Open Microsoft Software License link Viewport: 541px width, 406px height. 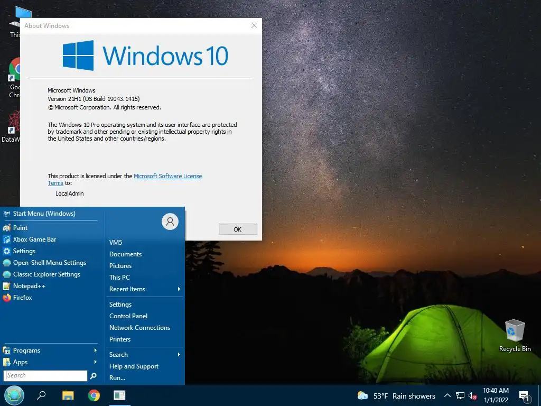[x=167, y=176]
